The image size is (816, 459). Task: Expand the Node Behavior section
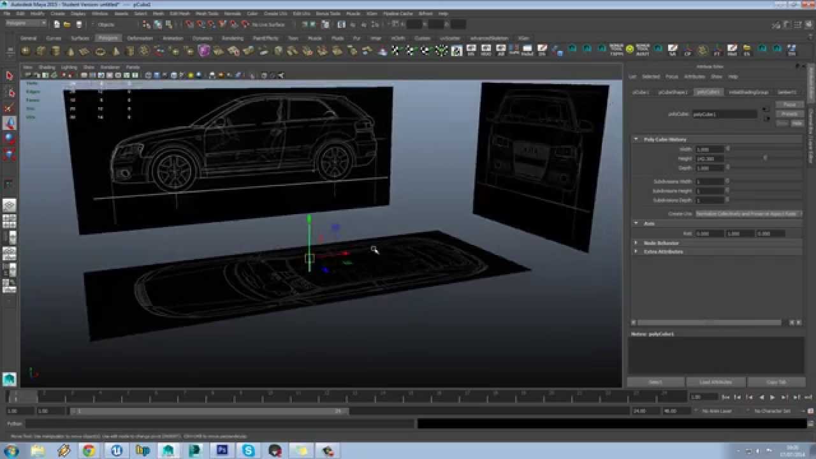(636, 243)
